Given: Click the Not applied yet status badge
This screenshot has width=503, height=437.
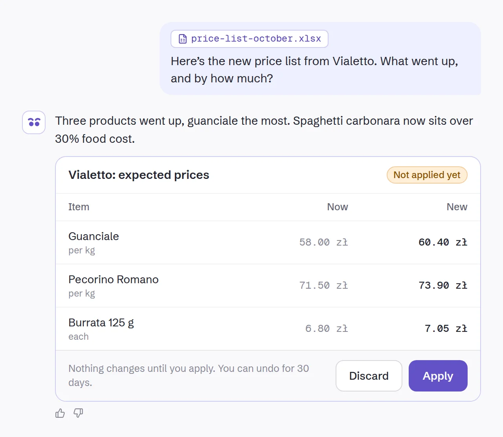Looking at the screenshot, I should coord(427,175).
